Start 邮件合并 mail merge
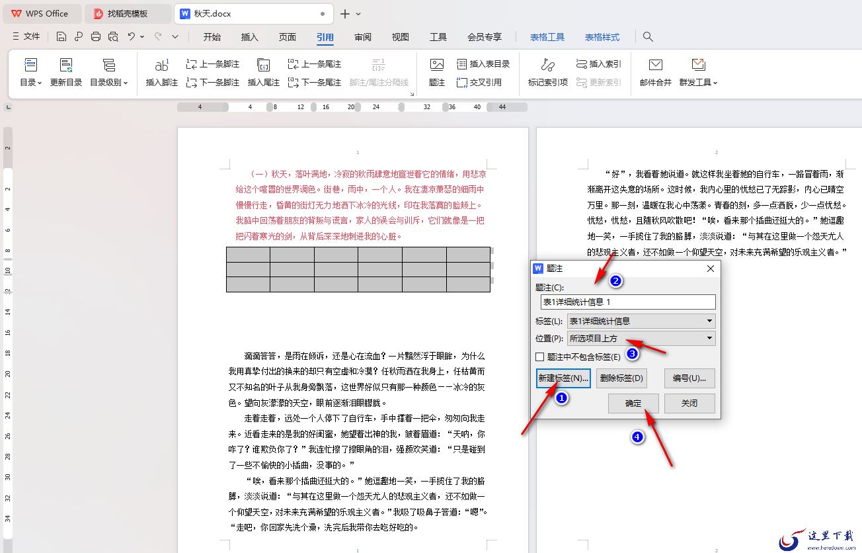The height and width of the screenshot is (553, 862). click(656, 73)
